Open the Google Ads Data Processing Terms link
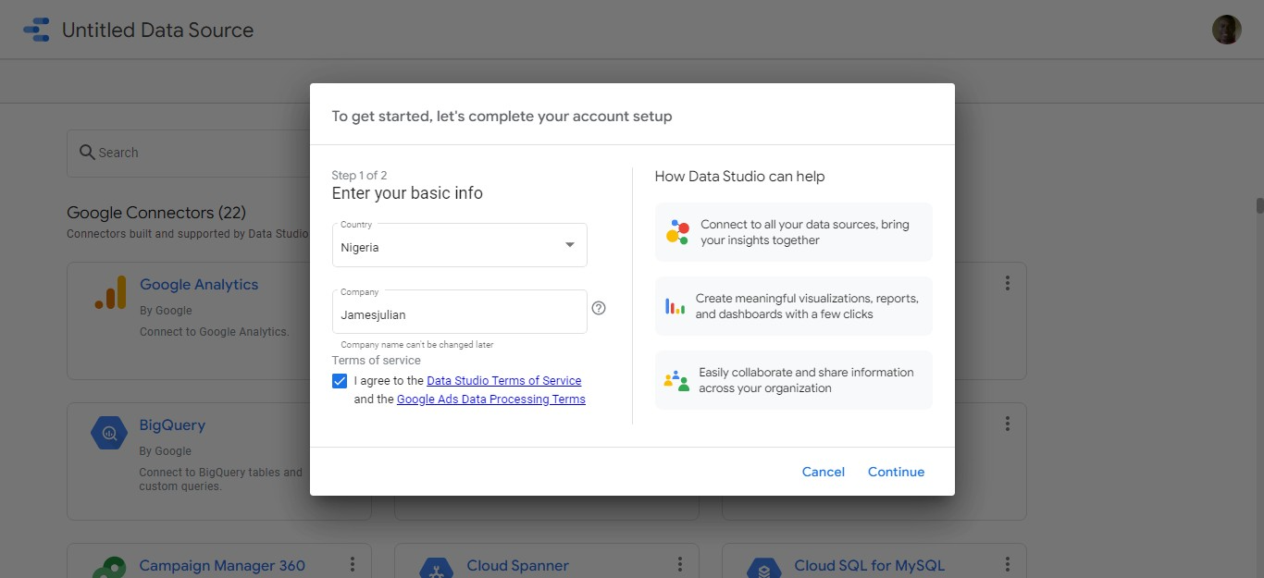Screen dimensions: 1264x578 491,400
